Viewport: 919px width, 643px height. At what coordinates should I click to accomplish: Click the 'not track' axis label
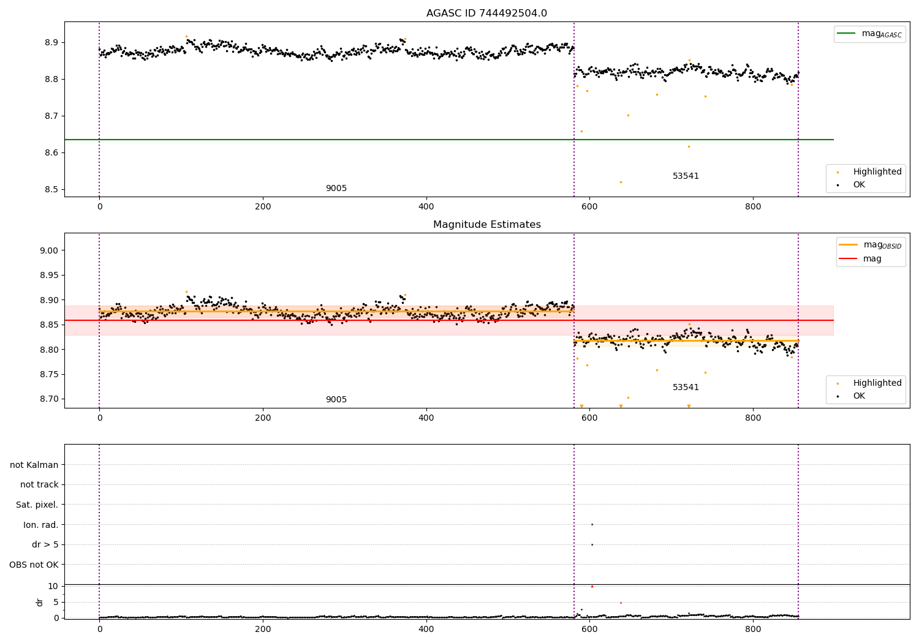click(39, 484)
